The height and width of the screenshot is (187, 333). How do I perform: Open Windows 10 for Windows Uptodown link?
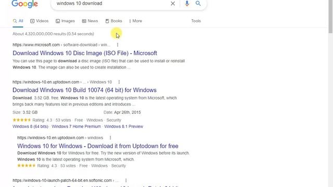pos(98,146)
